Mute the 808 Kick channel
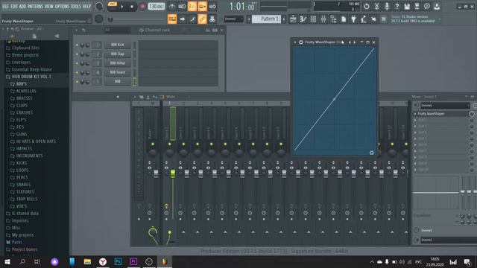This screenshot has width=477, height=268. (77, 45)
